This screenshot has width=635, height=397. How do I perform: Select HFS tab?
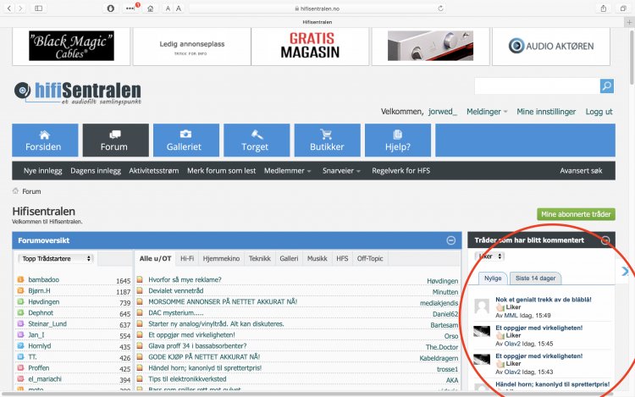click(x=342, y=258)
